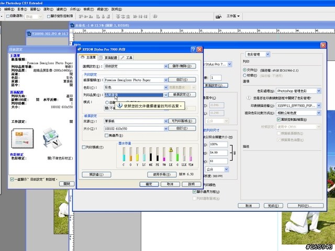
Task: Click the Distribute top edges icon
Action: 118,16
